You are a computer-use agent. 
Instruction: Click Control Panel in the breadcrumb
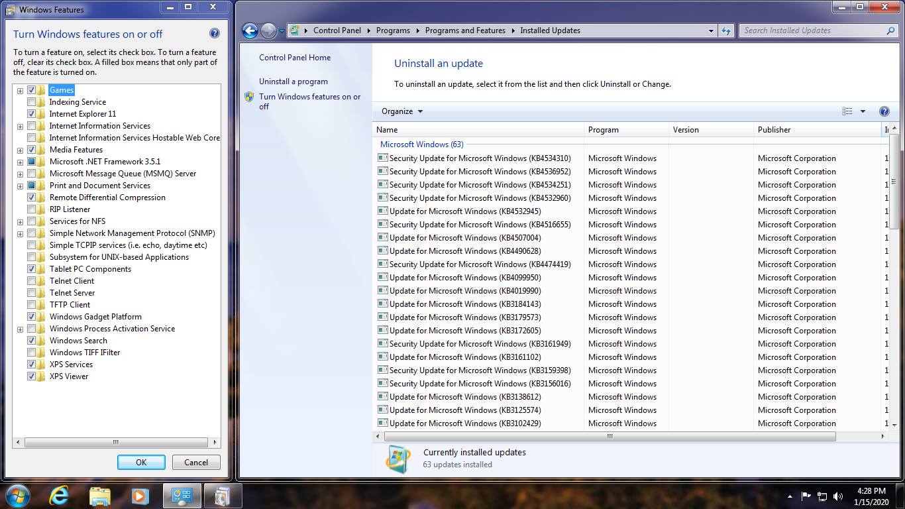pos(337,30)
